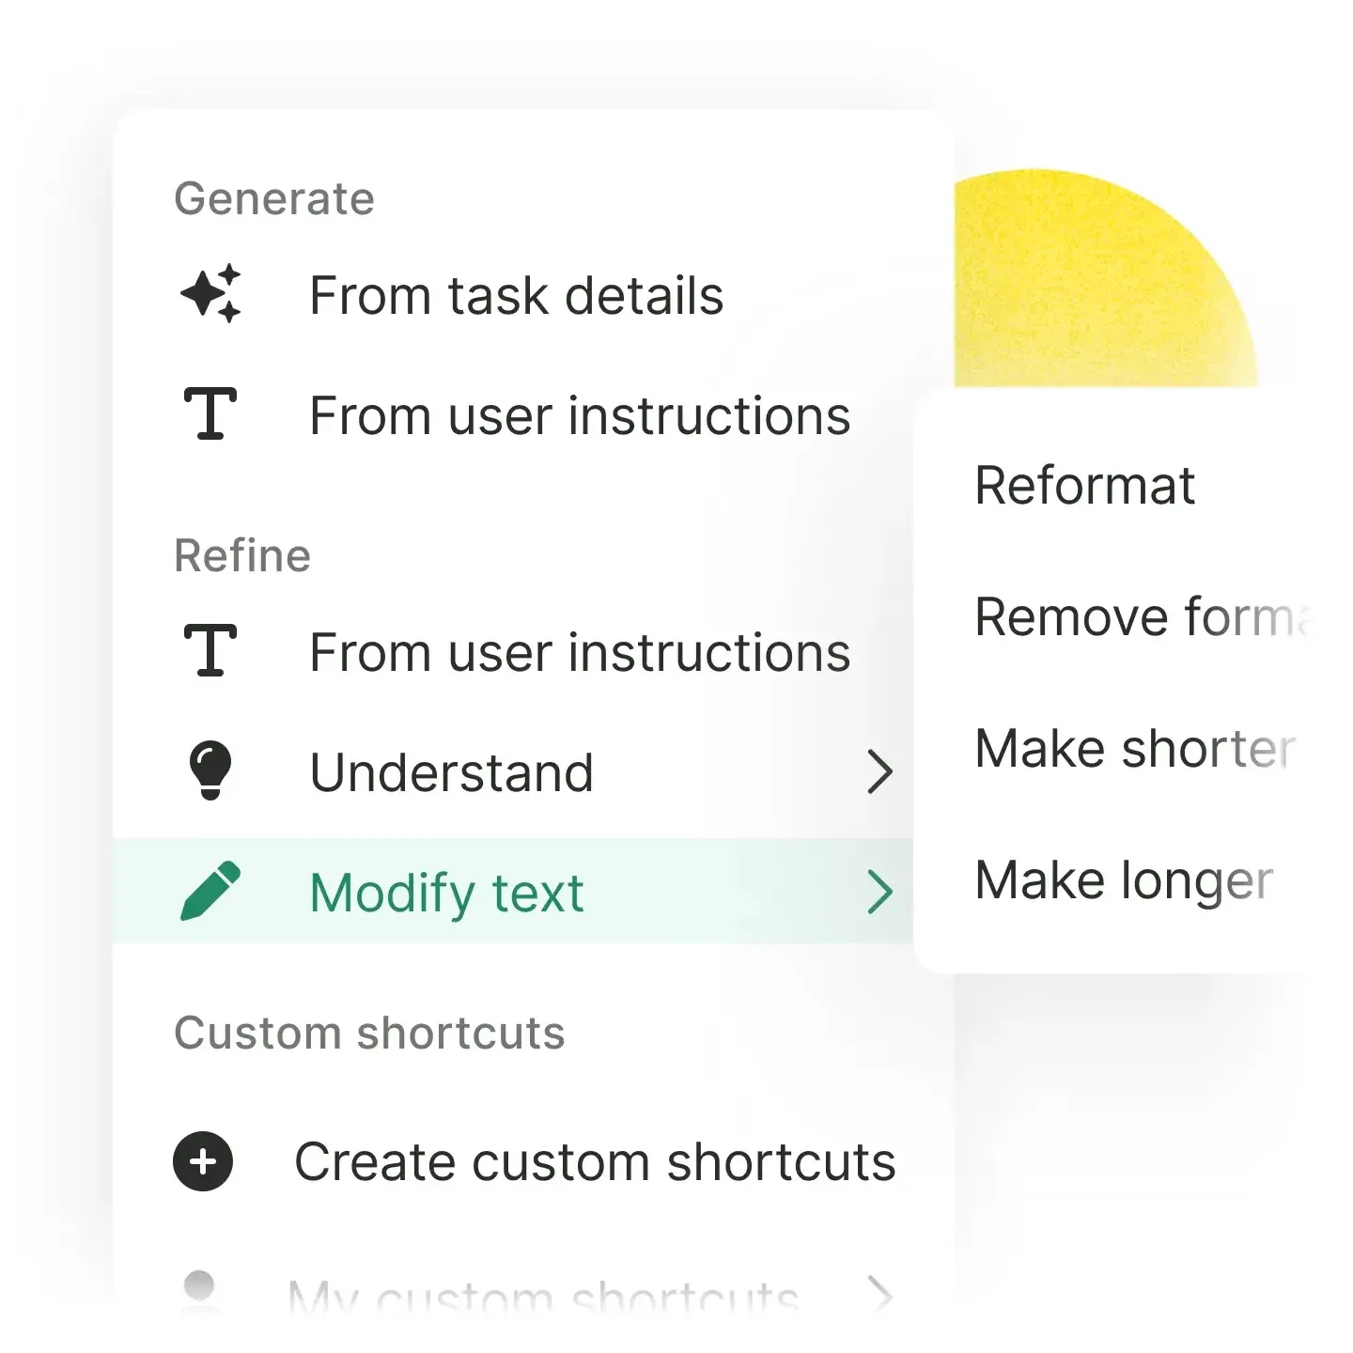This screenshot has width=1353, height=1353.
Task: Click the plus circle icon for custom shortcuts
Action: 203,1161
